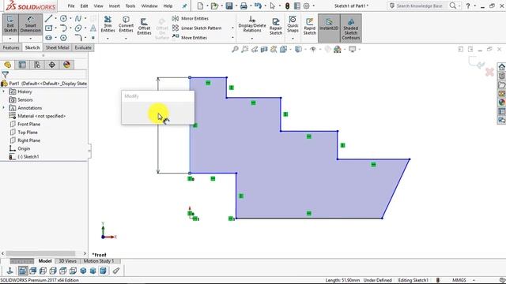Click the Modify dialog value field
506x284 pixels.
coord(158,113)
